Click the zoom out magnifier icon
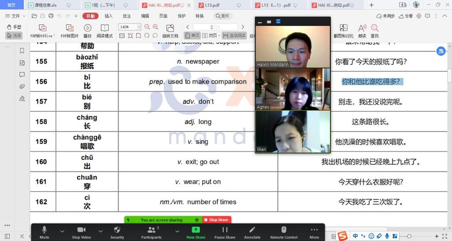452x241 pixels. click(x=147, y=27)
